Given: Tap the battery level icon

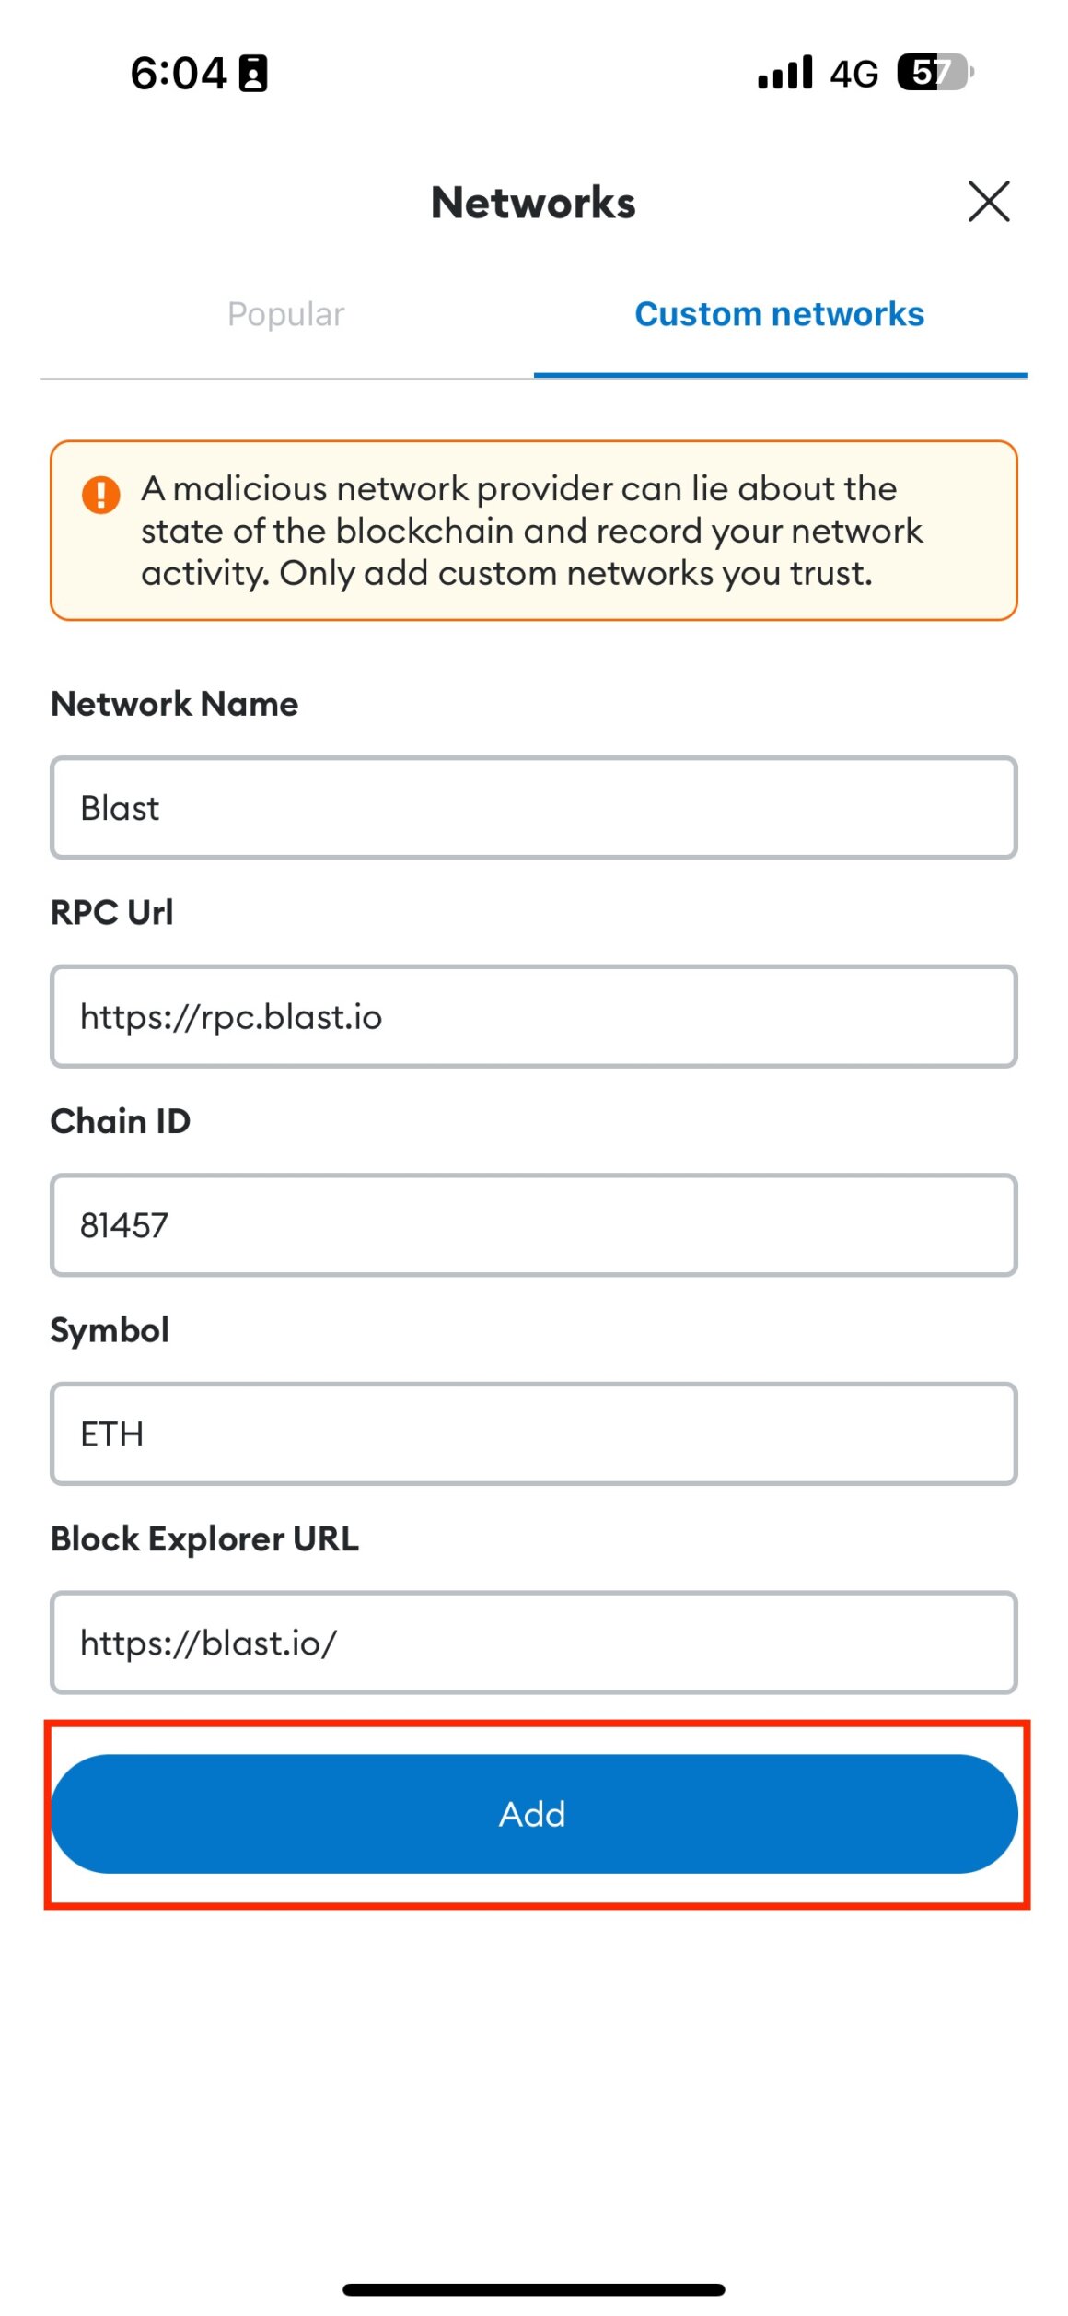Looking at the screenshot, I should pyautogui.click(x=932, y=72).
